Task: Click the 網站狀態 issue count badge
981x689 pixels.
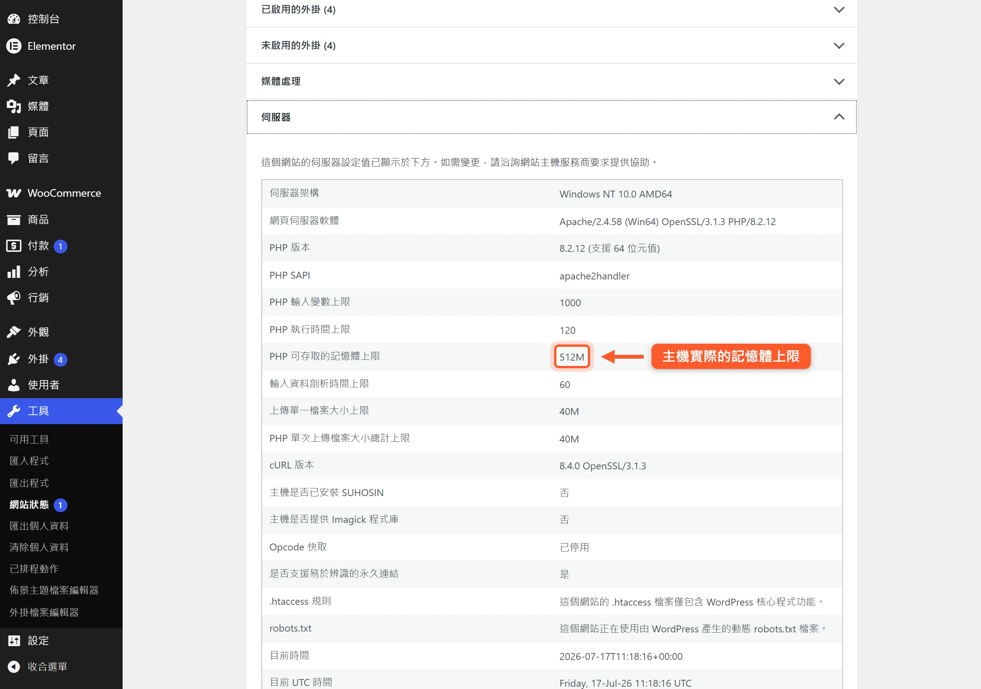Action: click(60, 505)
